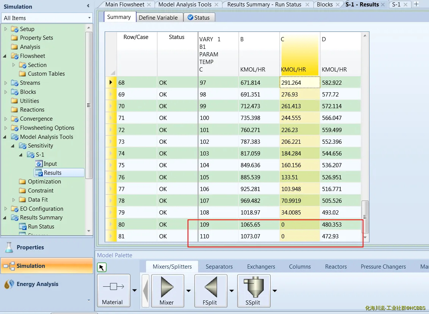Click the Properties flask icon
Image resolution: width=429 pixels, height=314 pixels.
pyautogui.click(x=9, y=247)
